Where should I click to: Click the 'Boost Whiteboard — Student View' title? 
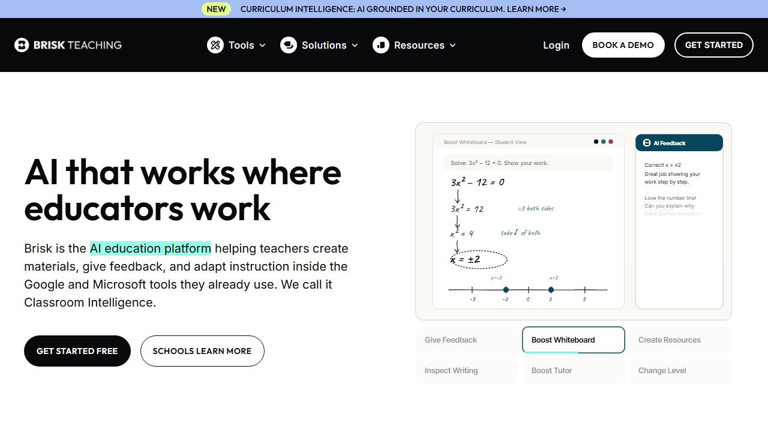click(x=485, y=142)
